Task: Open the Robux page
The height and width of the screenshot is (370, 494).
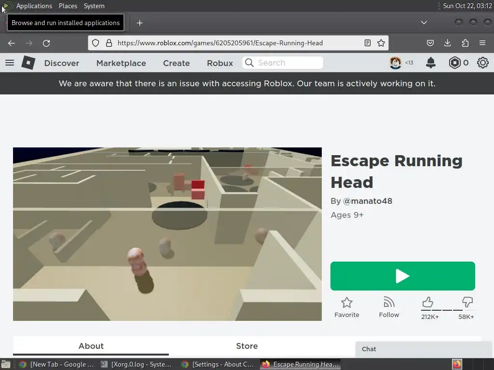Action: [x=220, y=63]
